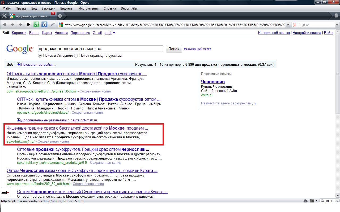Image resolution: width=340 pixels, height=212 pixels.
Task: Click the fast forward navigation button
Action: click(28, 25)
